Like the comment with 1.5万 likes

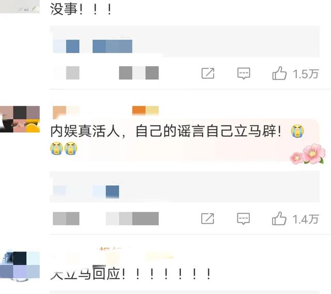coord(279,73)
